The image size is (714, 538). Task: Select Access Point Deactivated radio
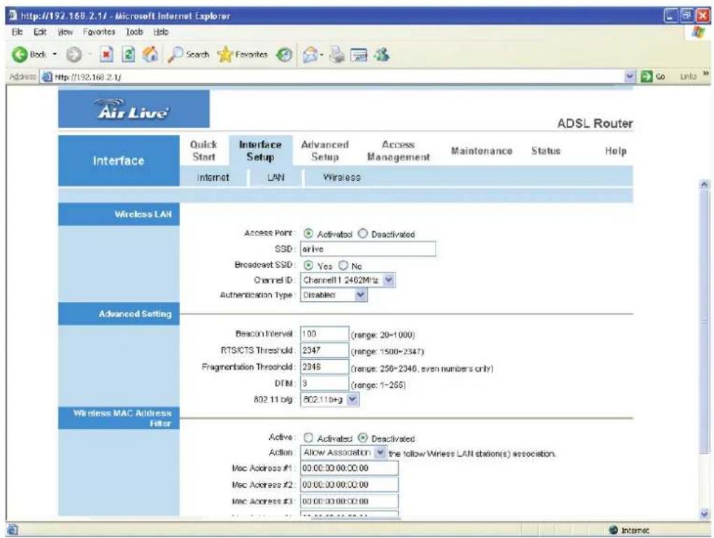[x=362, y=233]
